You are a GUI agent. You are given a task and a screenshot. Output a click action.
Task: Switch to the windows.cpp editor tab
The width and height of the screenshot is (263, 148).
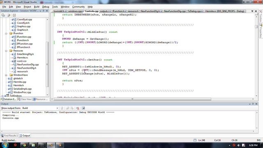(75, 11)
